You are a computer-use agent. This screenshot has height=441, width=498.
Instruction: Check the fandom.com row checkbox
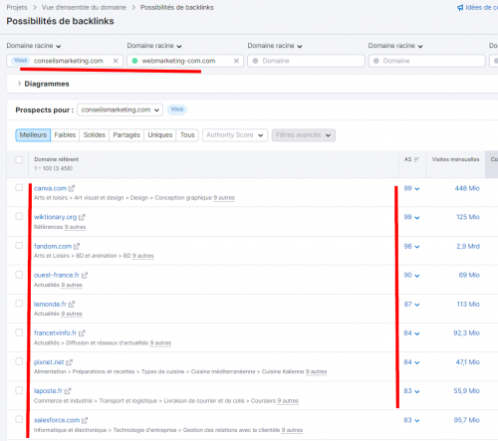pos(19,246)
